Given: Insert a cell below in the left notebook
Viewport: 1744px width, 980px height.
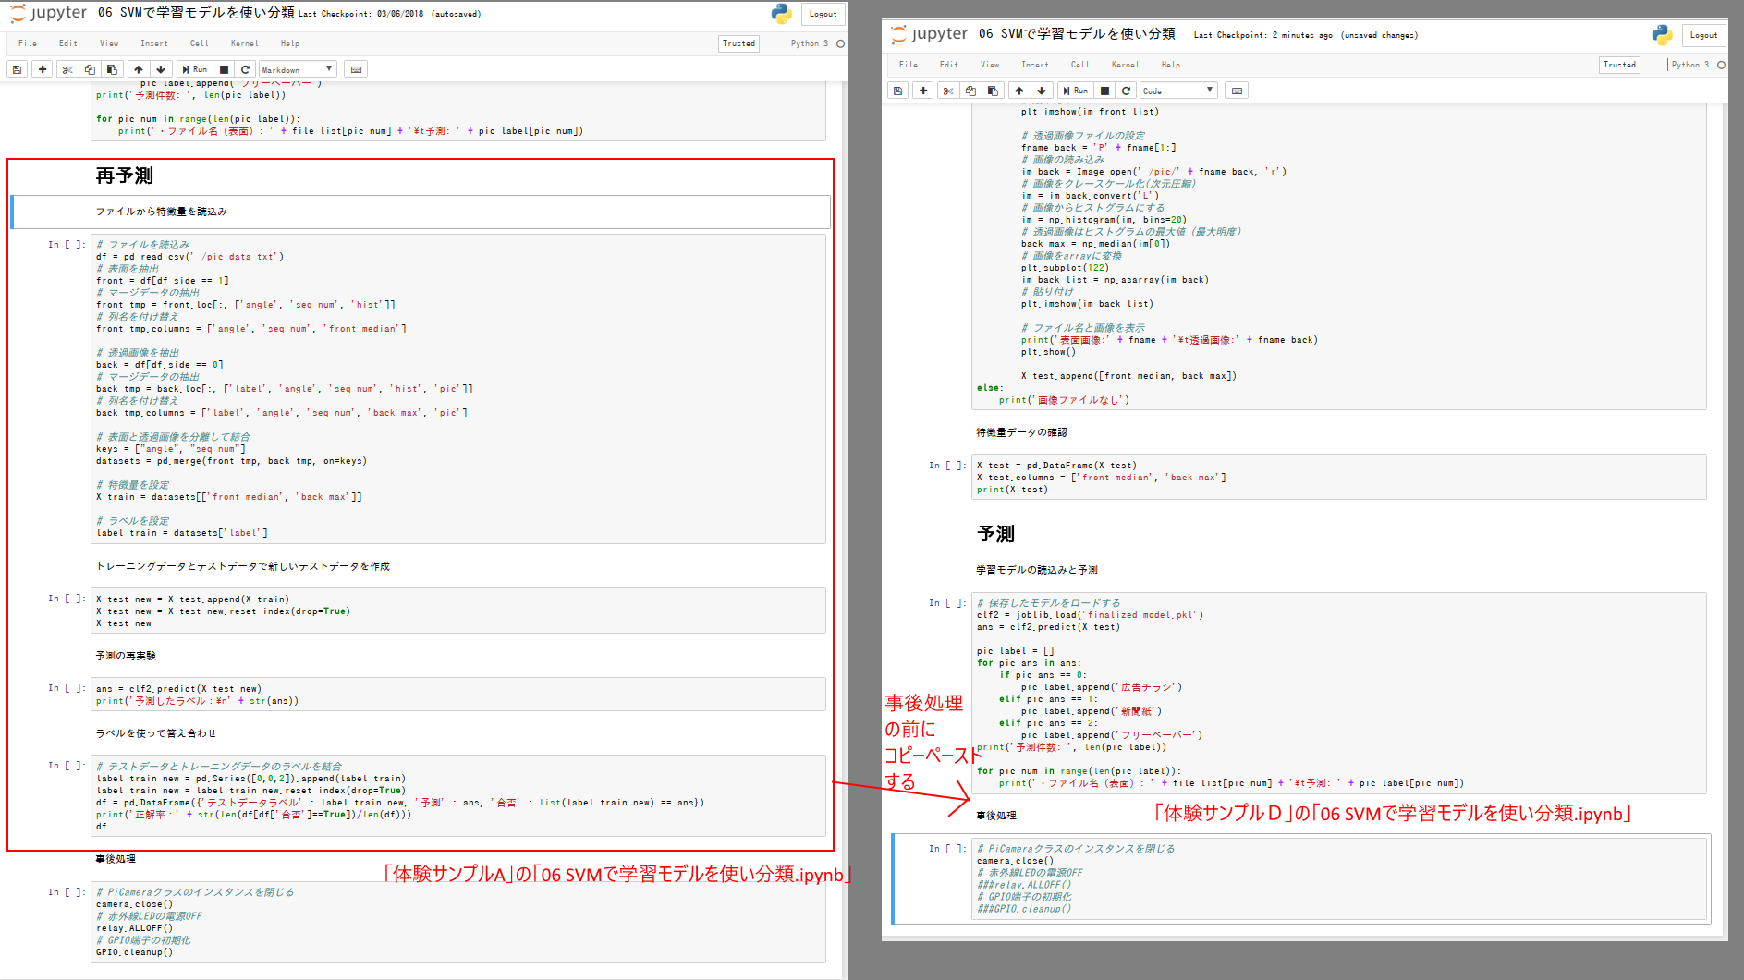Looking at the screenshot, I should tap(42, 69).
